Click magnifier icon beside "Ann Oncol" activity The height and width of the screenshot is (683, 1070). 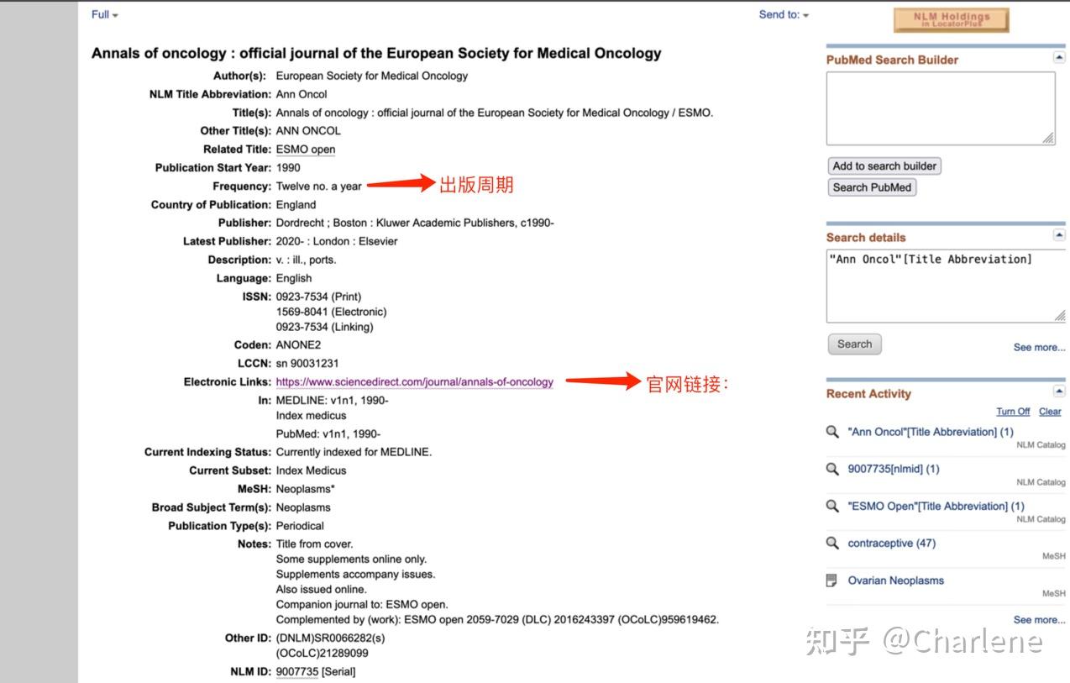click(x=832, y=432)
